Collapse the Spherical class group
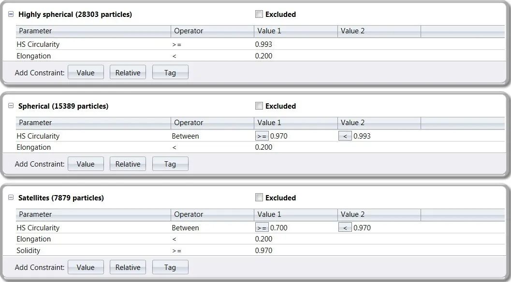Viewport: 511px width, 282px height. pos(11,106)
